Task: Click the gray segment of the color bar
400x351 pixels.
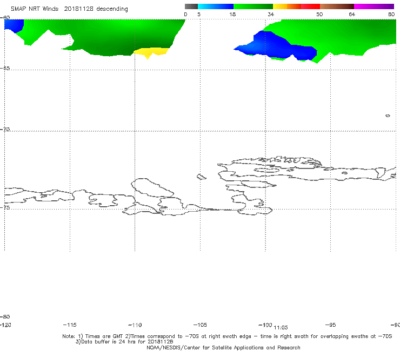Action: pos(191,6)
